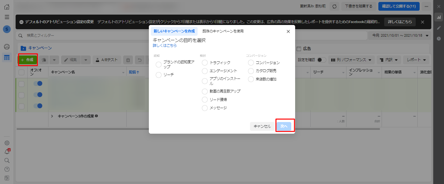Open the キャンペーン名 column menu arrow
The height and width of the screenshot is (184, 444).
(x=123, y=72)
